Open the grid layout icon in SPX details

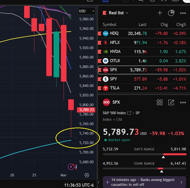pyautogui.click(x=160, y=102)
